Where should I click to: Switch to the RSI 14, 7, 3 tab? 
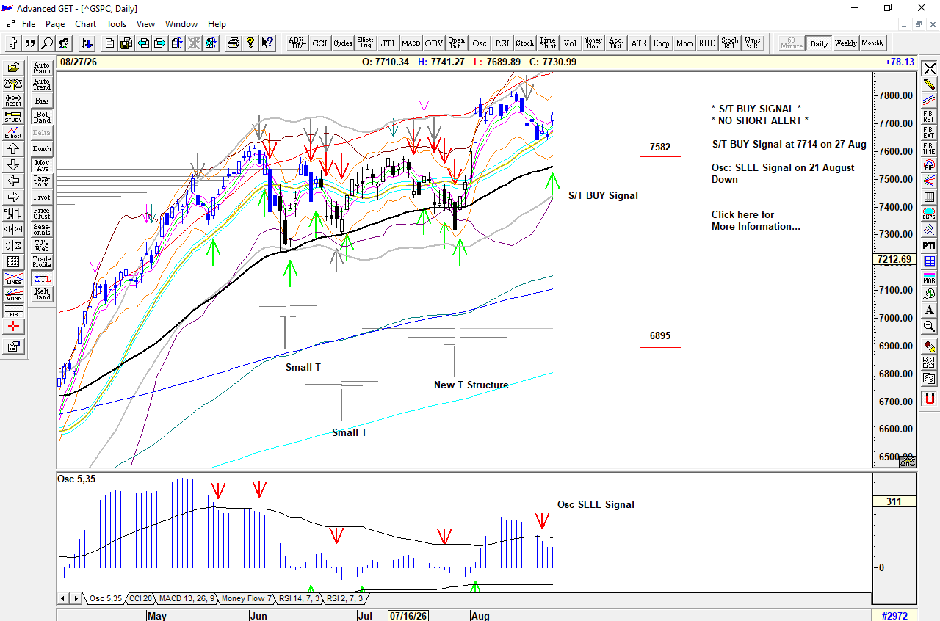pyautogui.click(x=300, y=599)
